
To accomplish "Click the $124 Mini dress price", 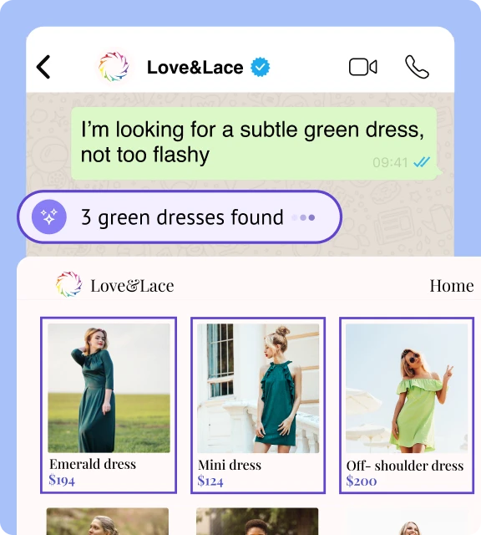I will point(210,481).
